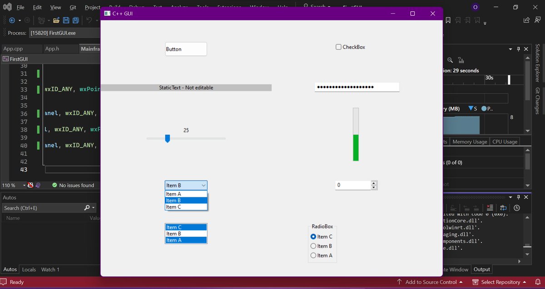Open the FirstGUI scope dropdown in editor

51,59
